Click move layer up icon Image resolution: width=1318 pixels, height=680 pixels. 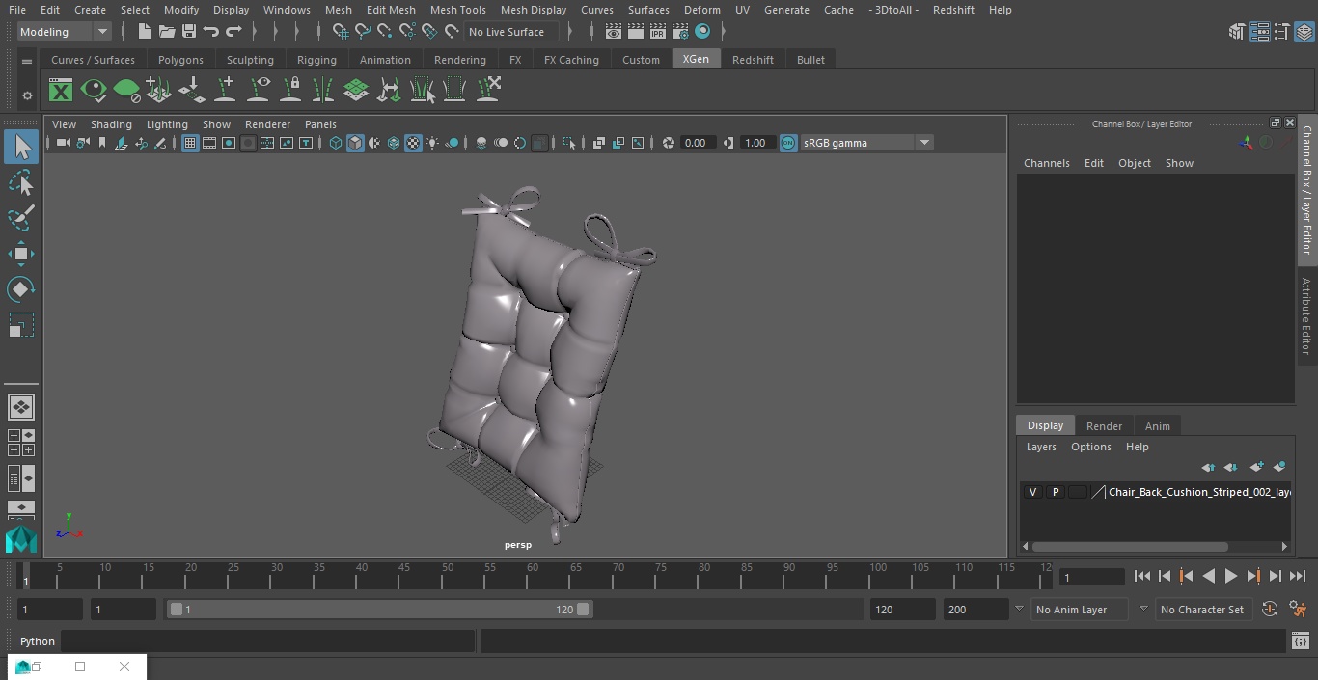point(1208,467)
